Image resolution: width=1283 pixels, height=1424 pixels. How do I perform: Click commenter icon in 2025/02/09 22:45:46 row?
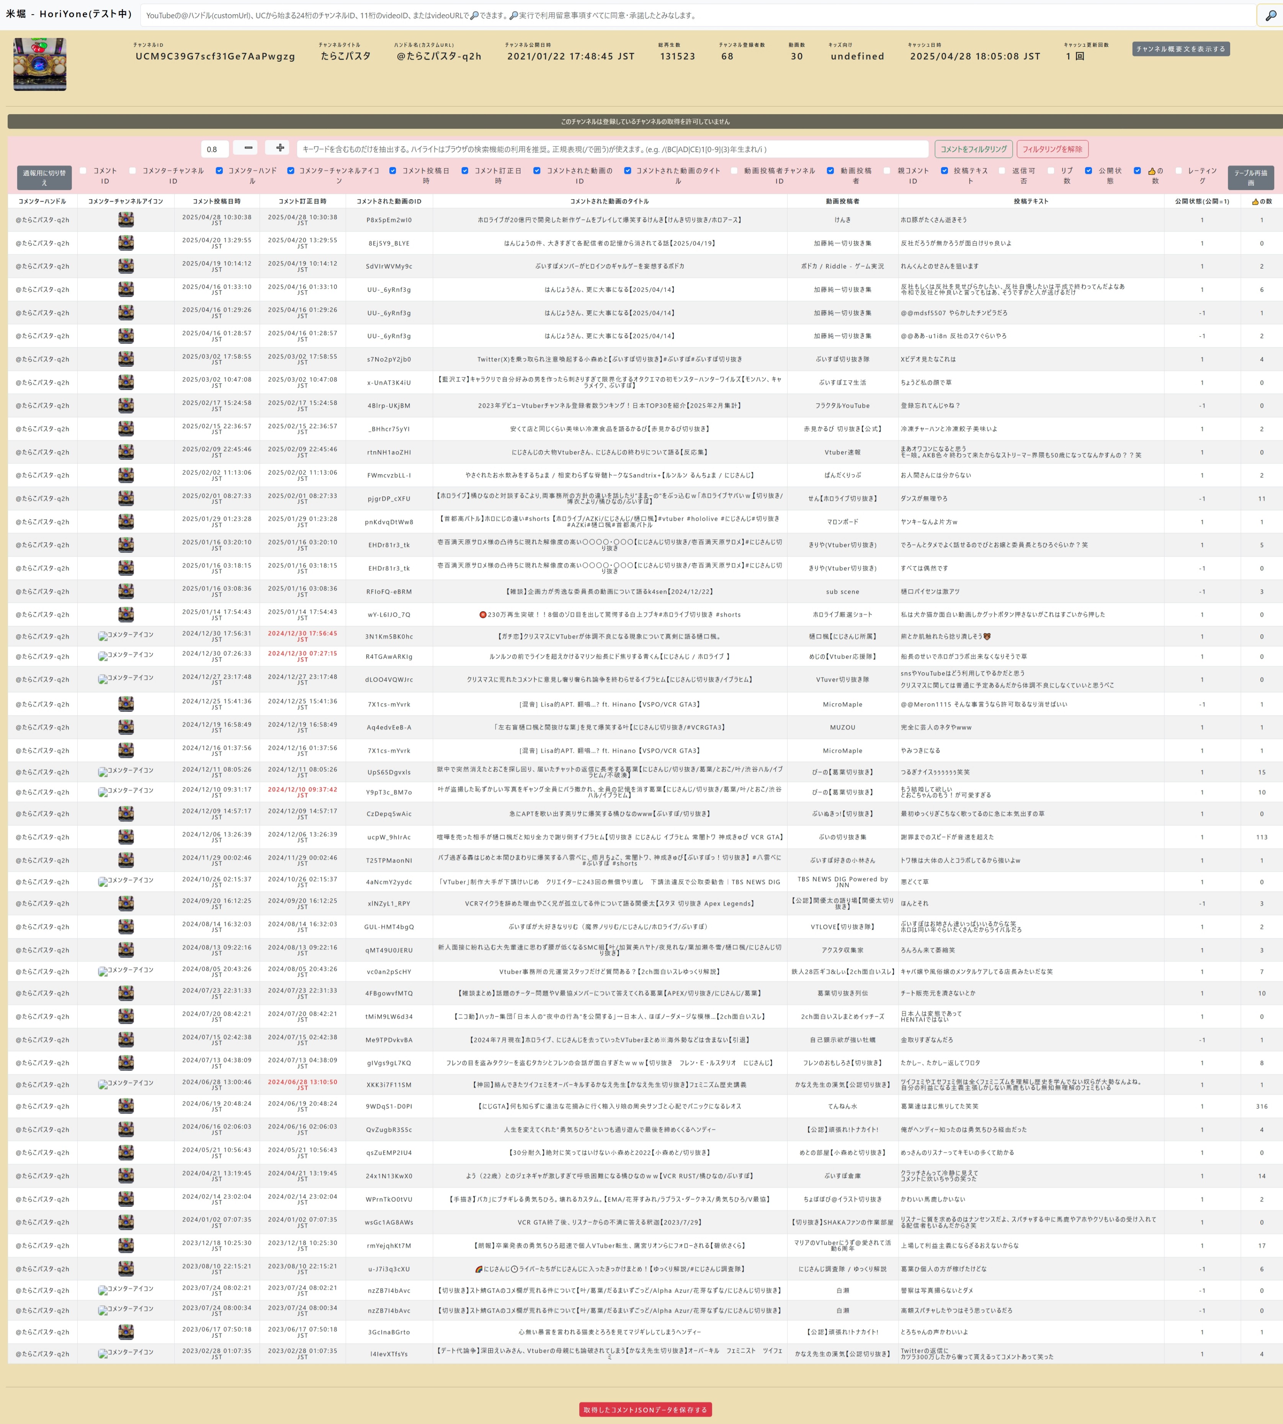(126, 452)
